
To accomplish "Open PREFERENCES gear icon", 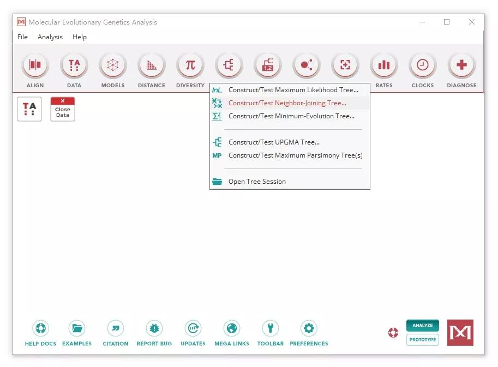I will pyautogui.click(x=309, y=328).
